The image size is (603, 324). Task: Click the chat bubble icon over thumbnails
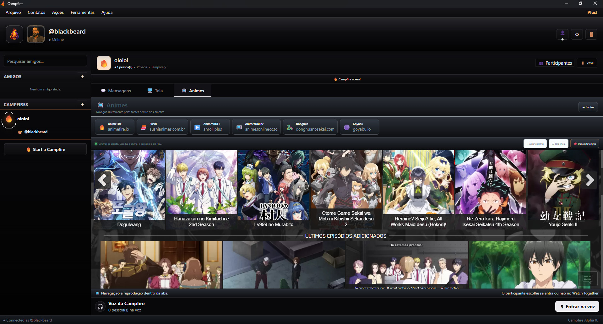(588, 278)
